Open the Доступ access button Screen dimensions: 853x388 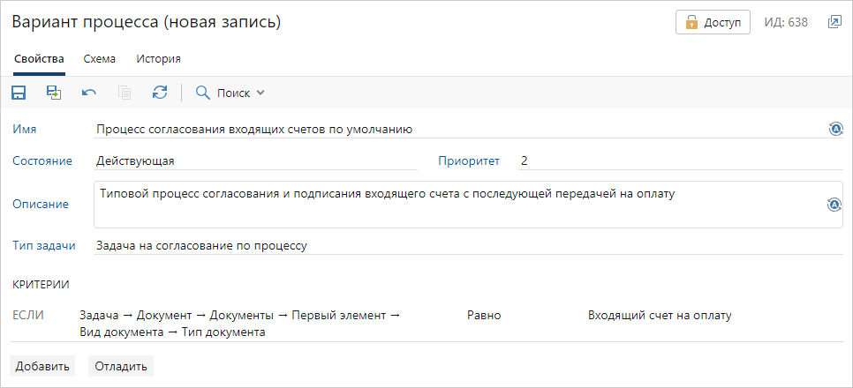coord(713,22)
